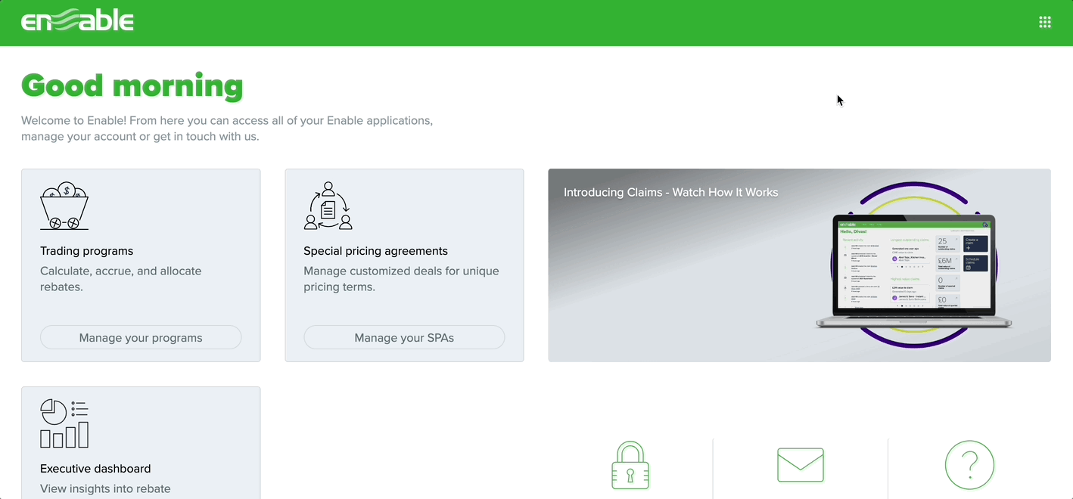Click the Trading programs title
Image resolution: width=1073 pixels, height=499 pixels.
[x=86, y=251]
